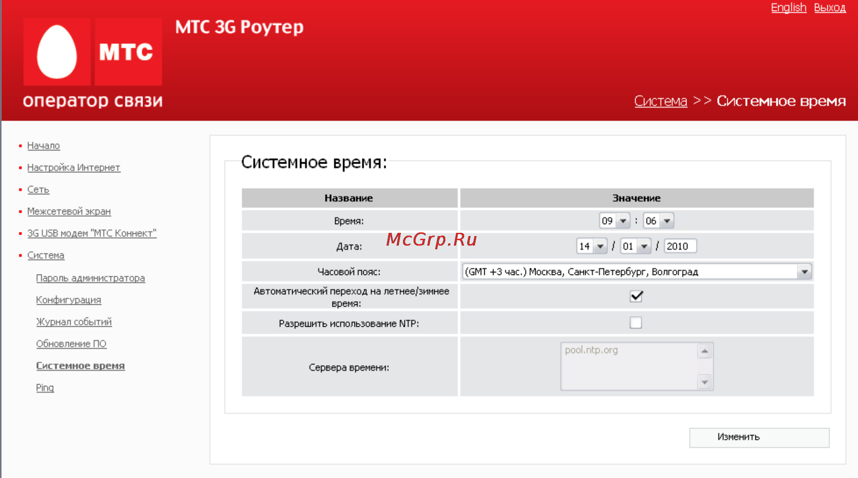Click the year field showing 2010
This screenshot has height=478, width=858.
[681, 246]
